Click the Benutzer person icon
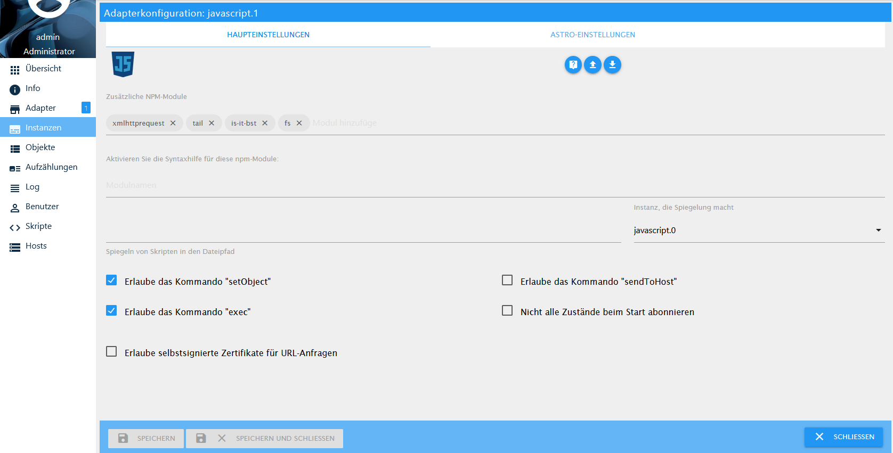The width and height of the screenshot is (893, 453). click(15, 208)
